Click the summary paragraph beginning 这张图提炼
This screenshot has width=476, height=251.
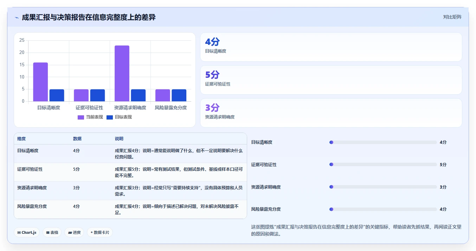point(356,230)
